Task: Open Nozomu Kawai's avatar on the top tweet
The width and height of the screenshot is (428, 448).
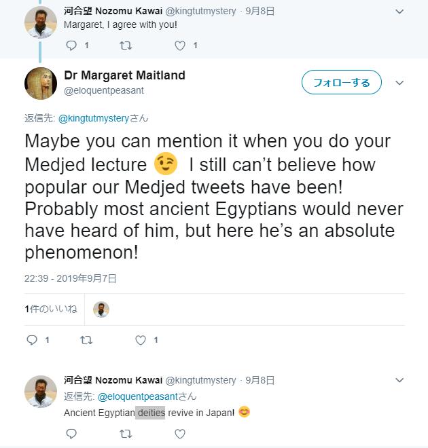Action: 41,22
